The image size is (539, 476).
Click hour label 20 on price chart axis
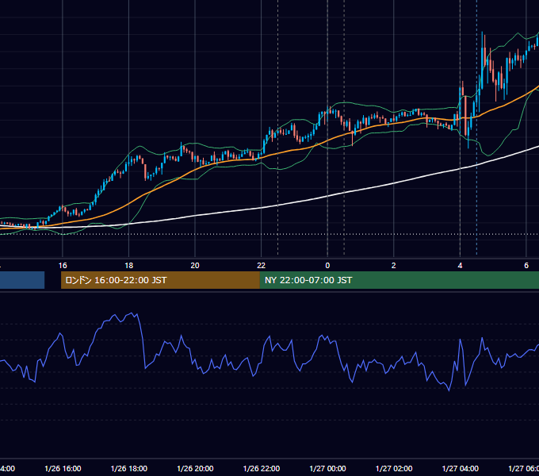(x=195, y=266)
